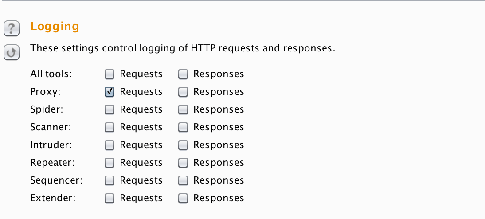The width and height of the screenshot is (485, 219).
Task: Tick the Proxy Responses checkbox
Action: (183, 92)
